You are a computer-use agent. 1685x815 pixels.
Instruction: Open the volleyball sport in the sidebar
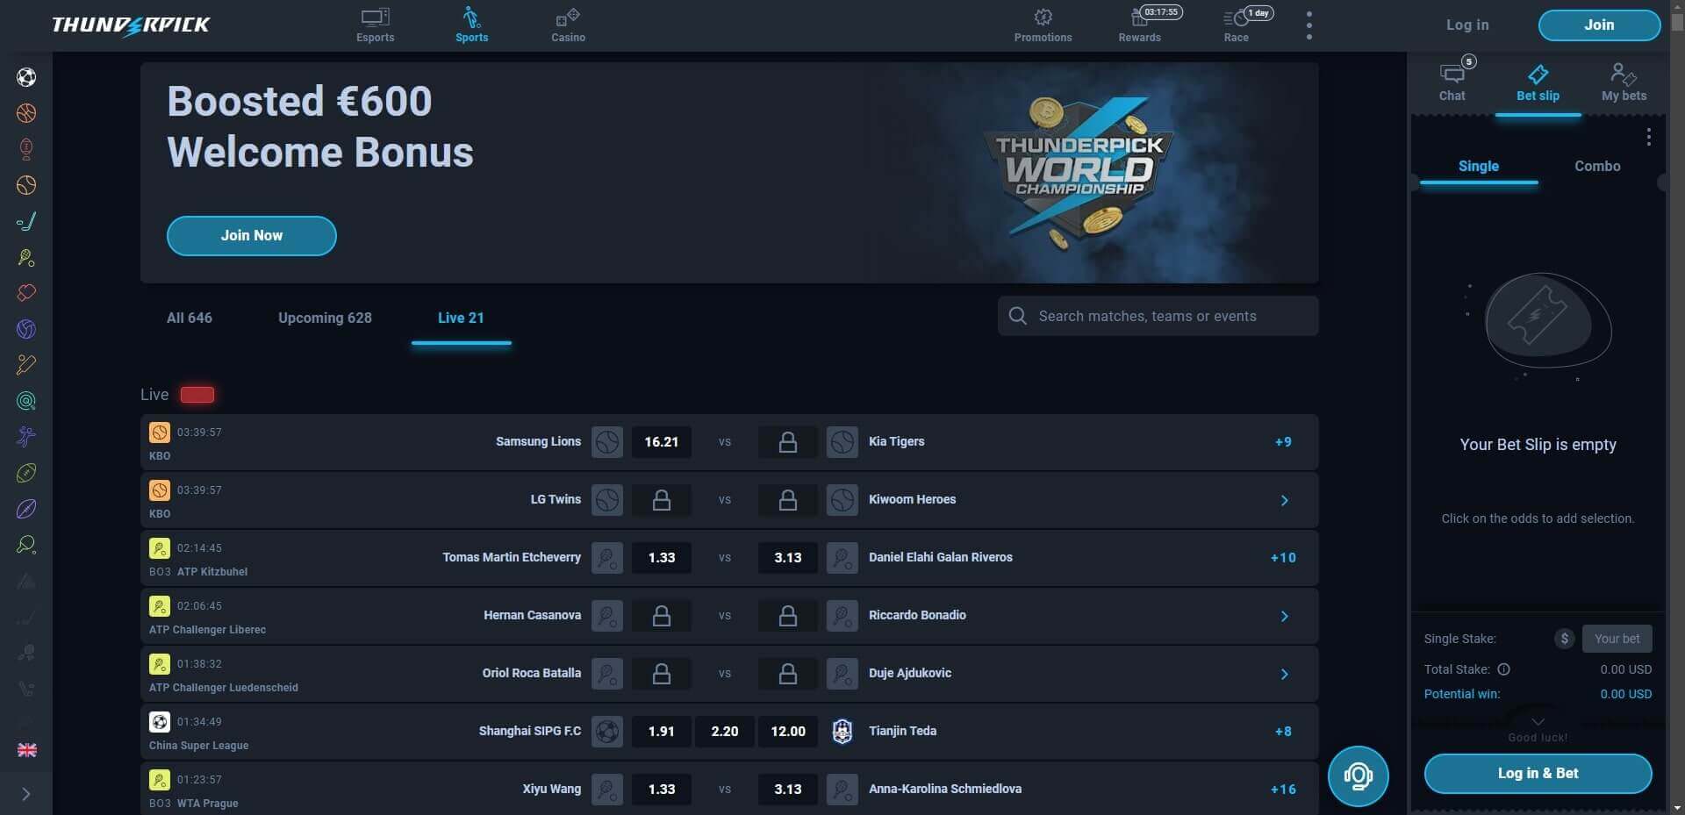pos(26,329)
